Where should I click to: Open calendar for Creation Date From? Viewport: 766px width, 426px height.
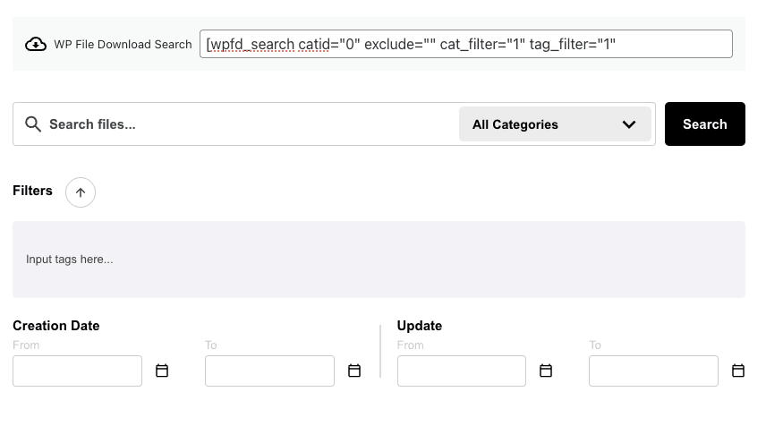[162, 371]
